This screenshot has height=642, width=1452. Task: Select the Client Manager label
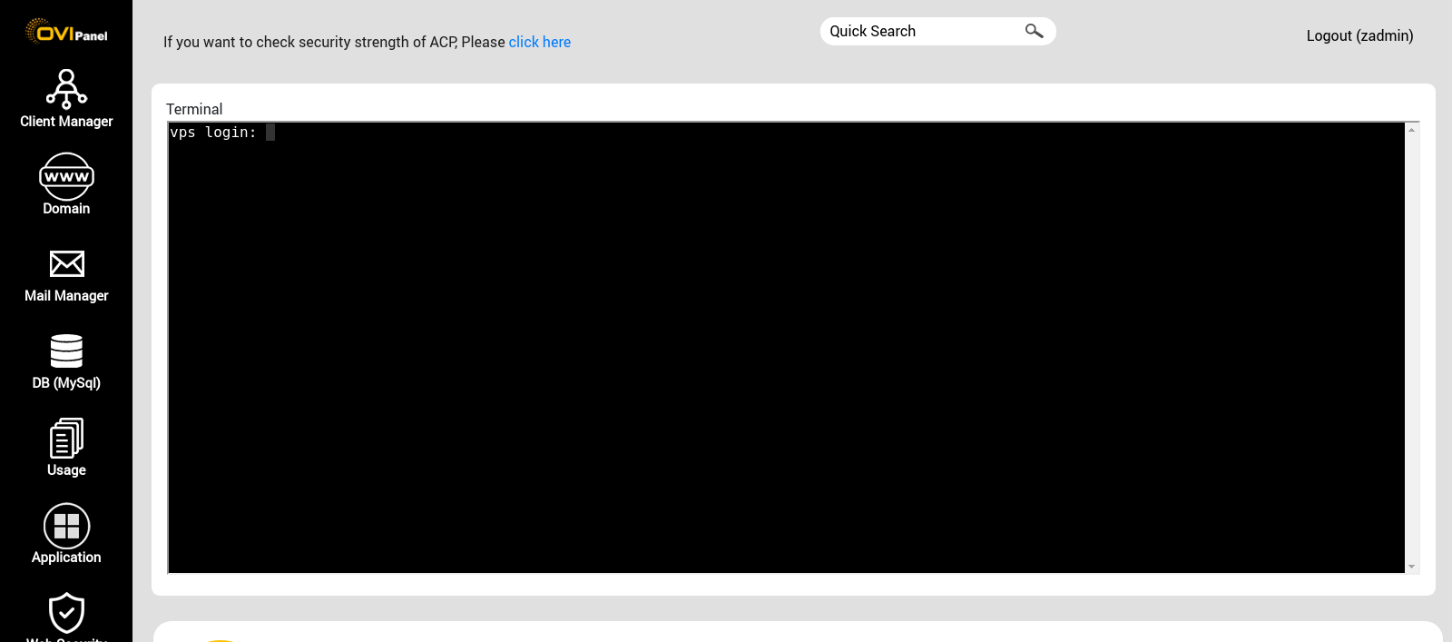pos(66,122)
